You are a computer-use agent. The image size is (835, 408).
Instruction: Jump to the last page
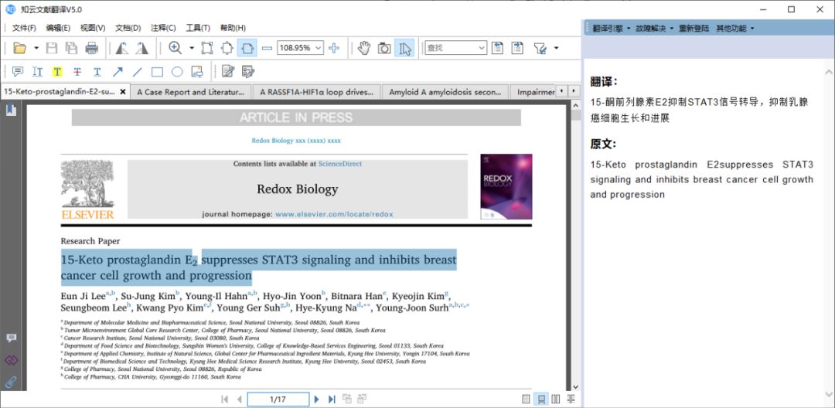click(x=332, y=399)
